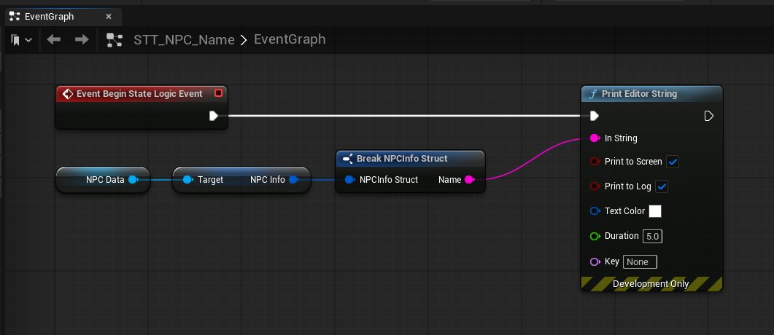Select the NPC Data variable node
Image resolution: width=774 pixels, height=335 pixels.
click(x=103, y=180)
